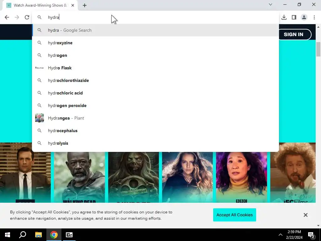The image size is (321, 241).
Task: Open Windows taskbar search
Action: tap(23, 235)
